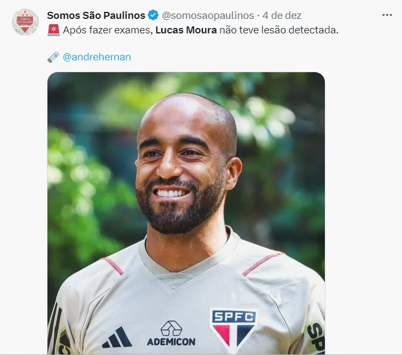The height and width of the screenshot is (355, 402).
Task: Click the bold Lucas Moura text
Action: (186, 30)
